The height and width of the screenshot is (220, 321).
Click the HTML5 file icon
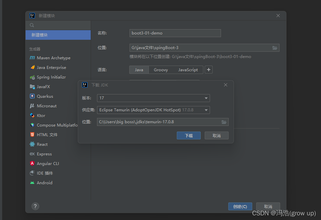coord(32,135)
